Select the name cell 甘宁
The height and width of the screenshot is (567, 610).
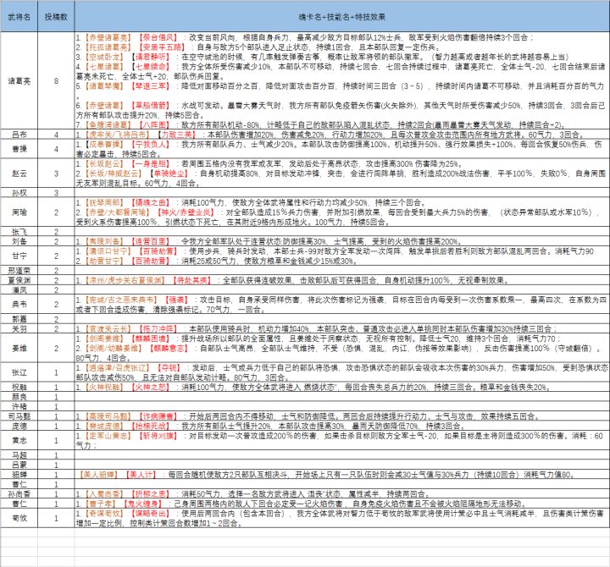19,256
